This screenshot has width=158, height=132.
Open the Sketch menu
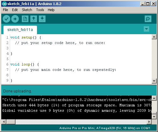pyautogui.click(x=27, y=10)
